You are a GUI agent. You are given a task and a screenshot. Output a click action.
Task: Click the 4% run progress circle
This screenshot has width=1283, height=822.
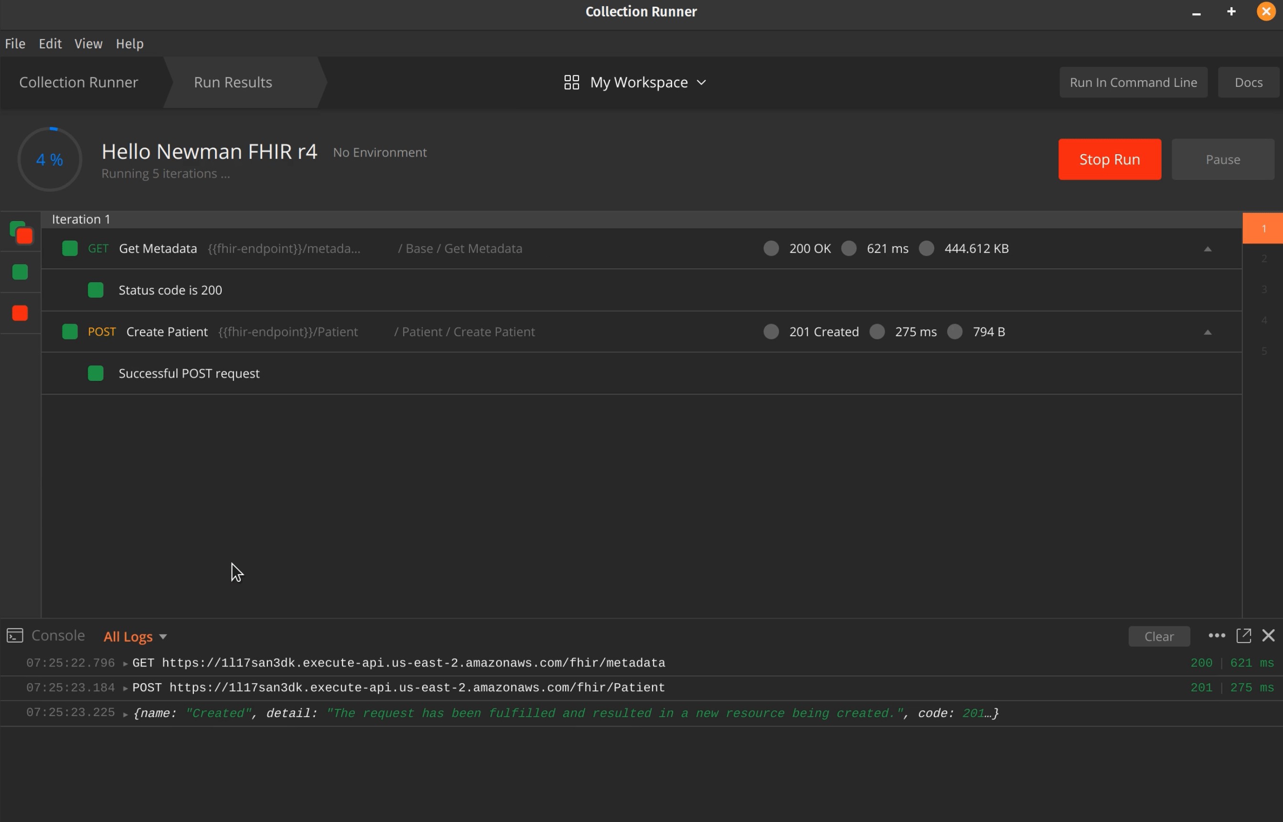tap(50, 159)
